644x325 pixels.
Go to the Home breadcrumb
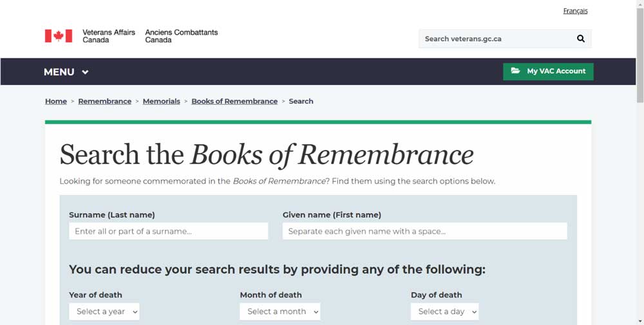(x=56, y=101)
